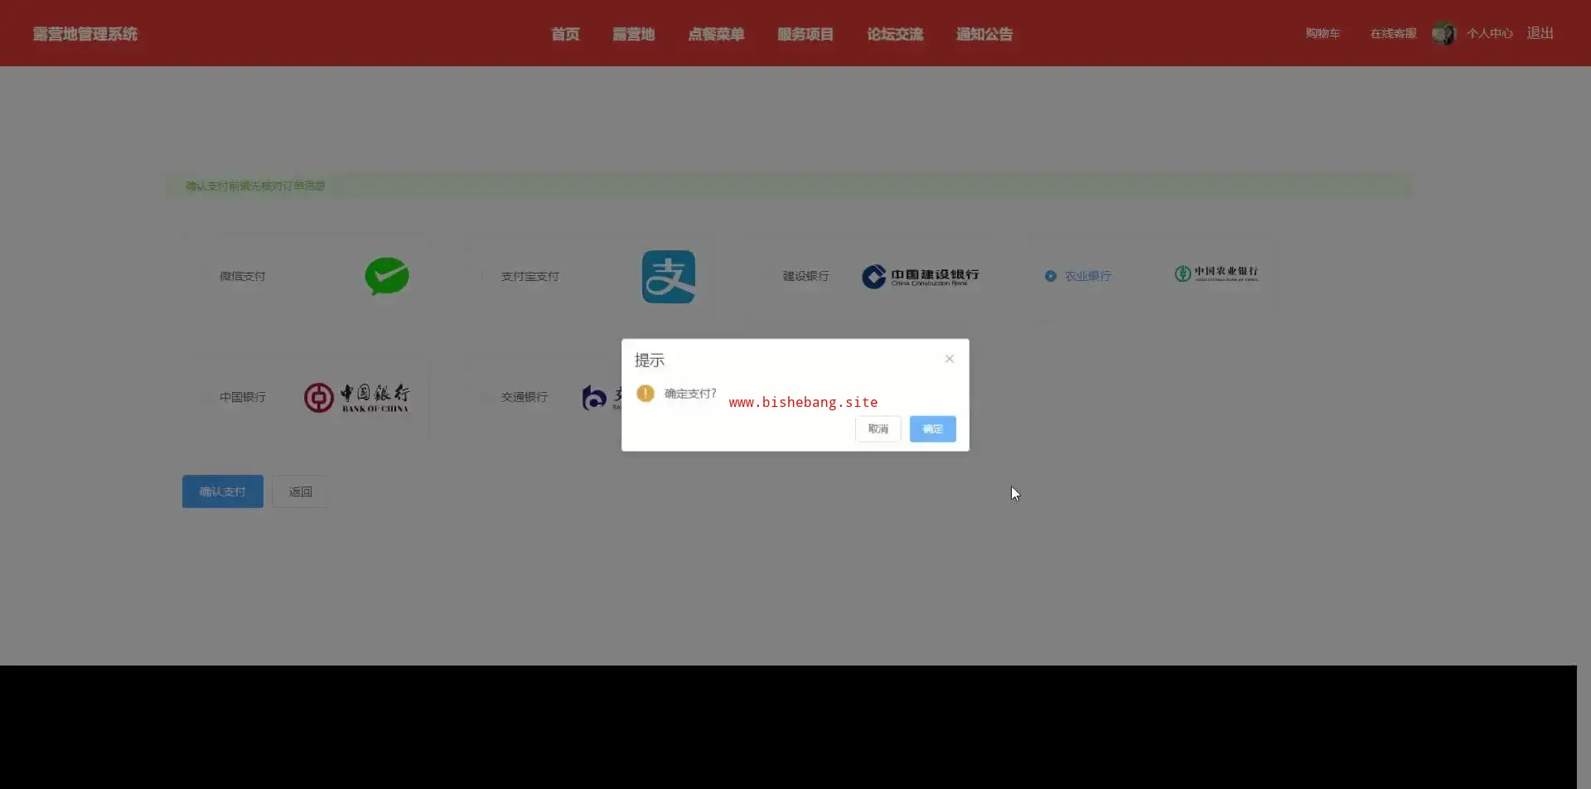Open the user avatar in header
Image resolution: width=1591 pixels, height=789 pixels.
1444,33
